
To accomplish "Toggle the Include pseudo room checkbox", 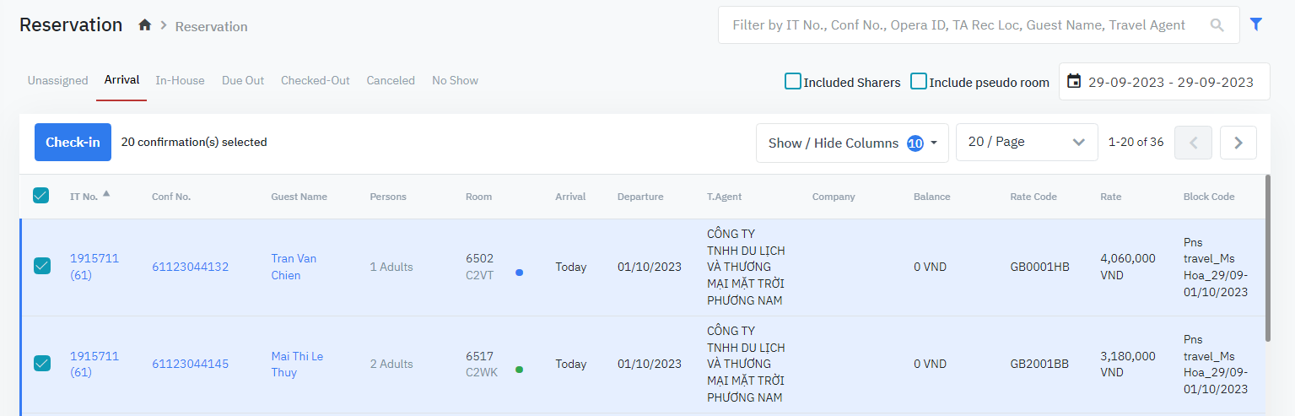I will pyautogui.click(x=919, y=82).
